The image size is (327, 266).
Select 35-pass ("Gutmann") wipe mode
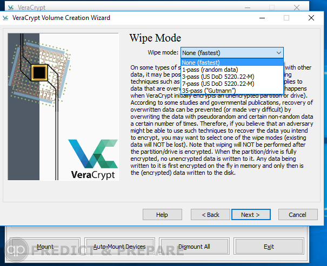(232, 91)
